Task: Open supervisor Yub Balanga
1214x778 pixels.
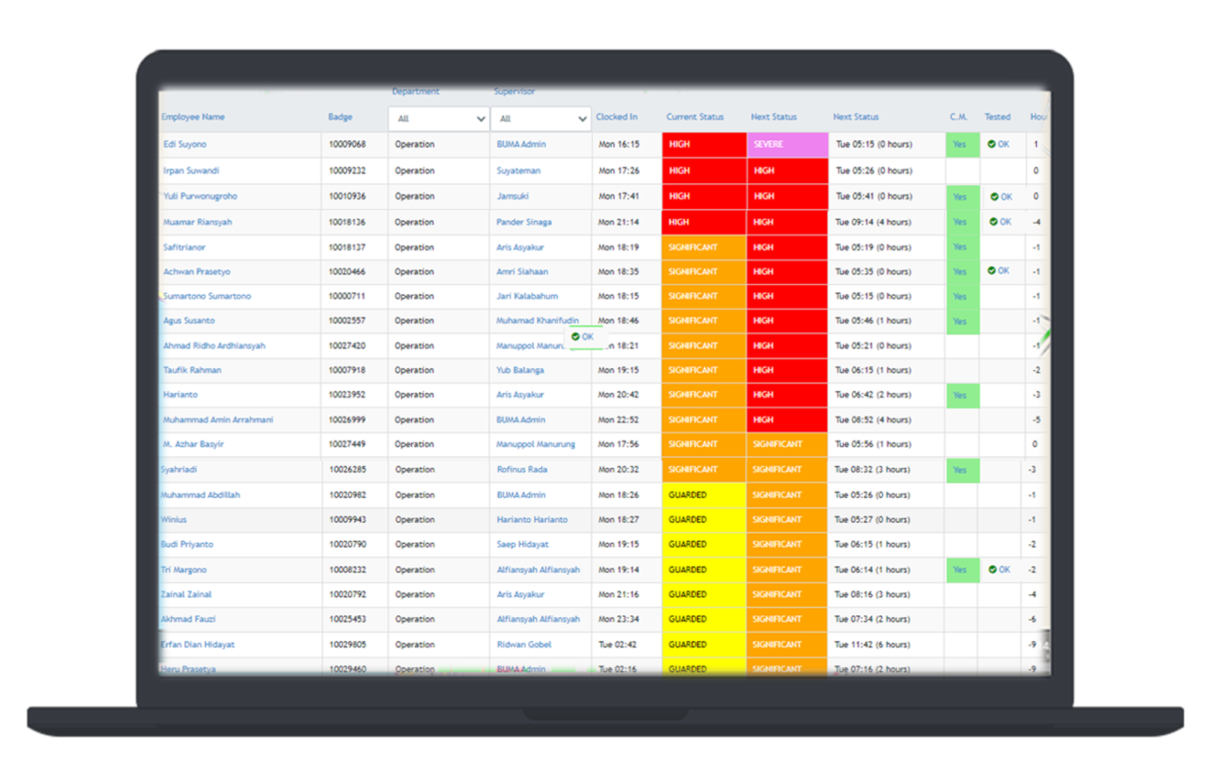Action: coord(520,370)
